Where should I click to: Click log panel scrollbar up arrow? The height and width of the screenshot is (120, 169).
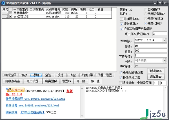[x=165, y=88]
